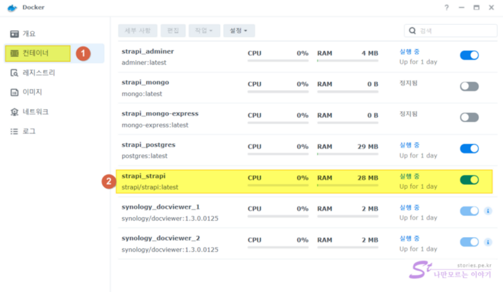503x292 pixels.
Task: Click the adminer:latest image label
Action: pyautogui.click(x=144, y=63)
